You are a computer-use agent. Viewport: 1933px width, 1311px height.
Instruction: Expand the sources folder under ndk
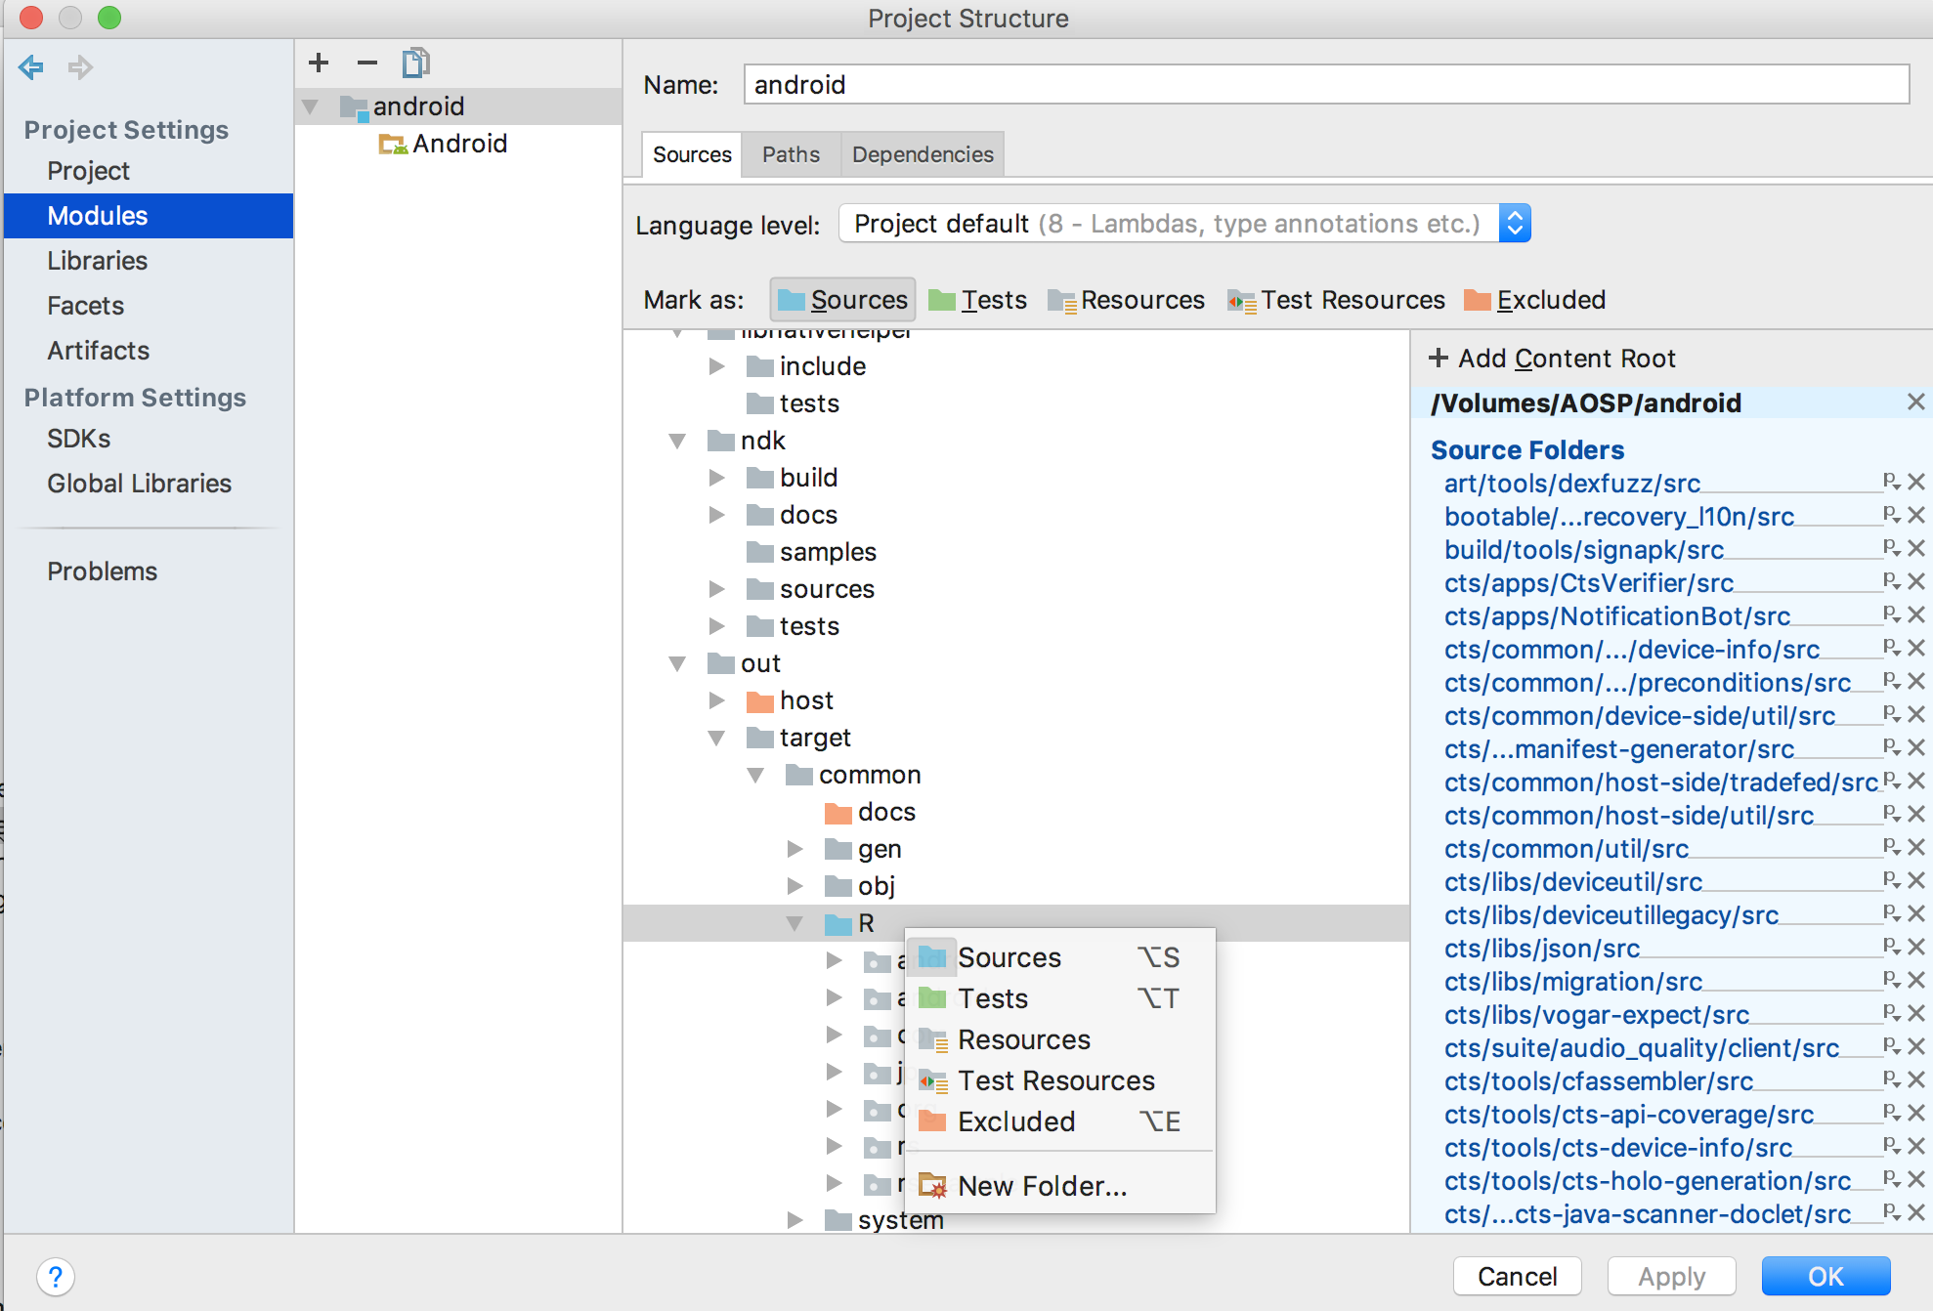click(716, 589)
